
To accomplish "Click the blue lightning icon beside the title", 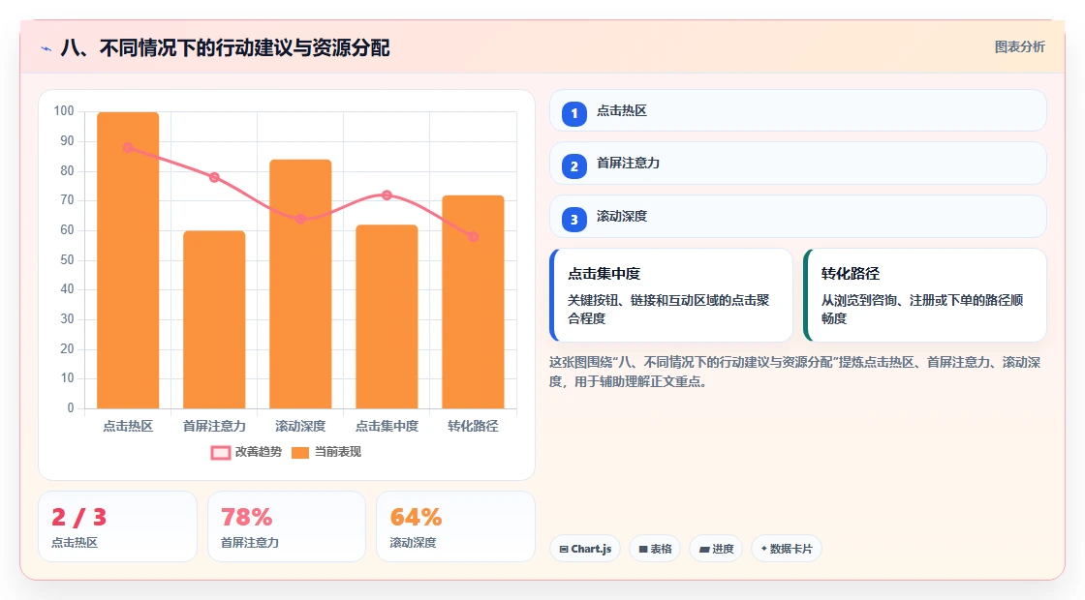I will (46, 48).
